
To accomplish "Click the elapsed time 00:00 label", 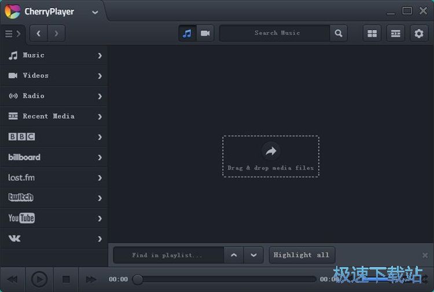I will click(x=119, y=279).
